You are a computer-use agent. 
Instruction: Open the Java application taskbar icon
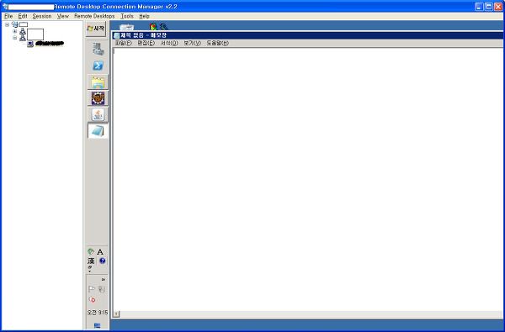pyautogui.click(x=98, y=115)
